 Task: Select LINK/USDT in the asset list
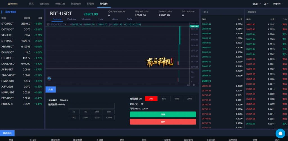tap(22, 81)
